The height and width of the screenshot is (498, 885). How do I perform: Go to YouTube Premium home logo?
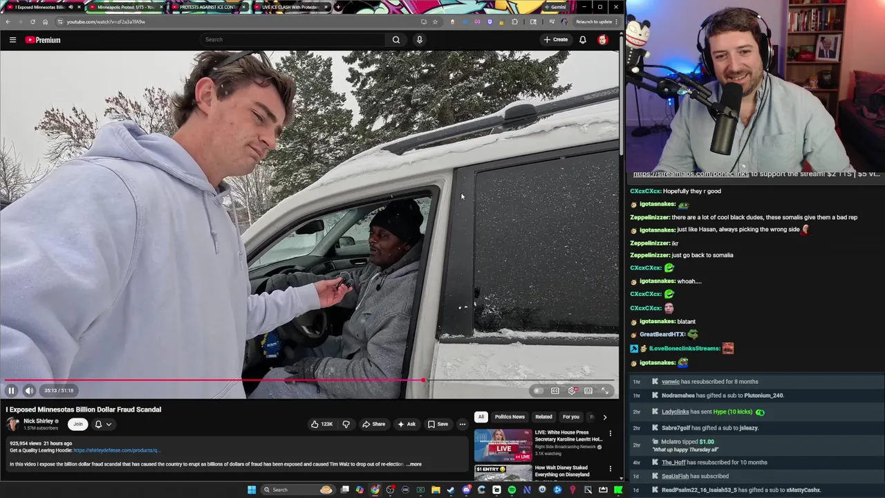pyautogui.click(x=43, y=40)
